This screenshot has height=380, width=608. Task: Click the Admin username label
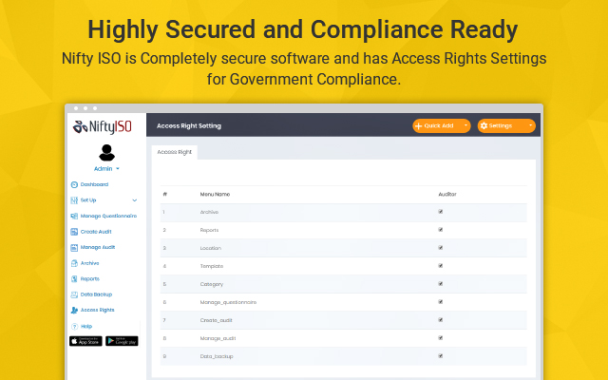[103, 169]
